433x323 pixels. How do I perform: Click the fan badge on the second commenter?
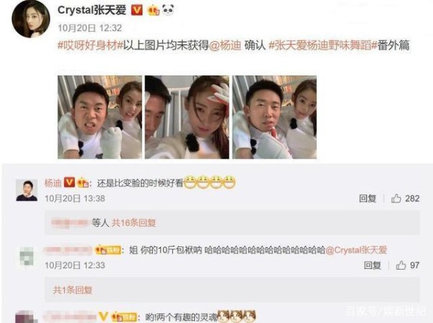[108, 250]
